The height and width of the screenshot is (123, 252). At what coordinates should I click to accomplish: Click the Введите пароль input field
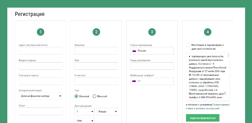click(x=41, y=66)
